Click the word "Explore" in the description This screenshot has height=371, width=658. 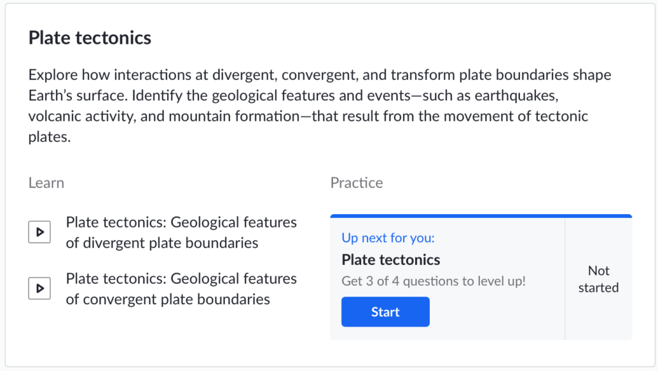(53, 75)
